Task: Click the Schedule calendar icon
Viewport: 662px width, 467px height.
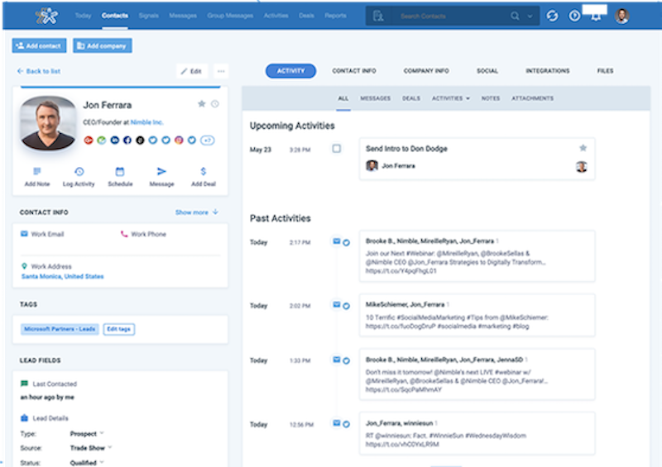Action: point(120,171)
